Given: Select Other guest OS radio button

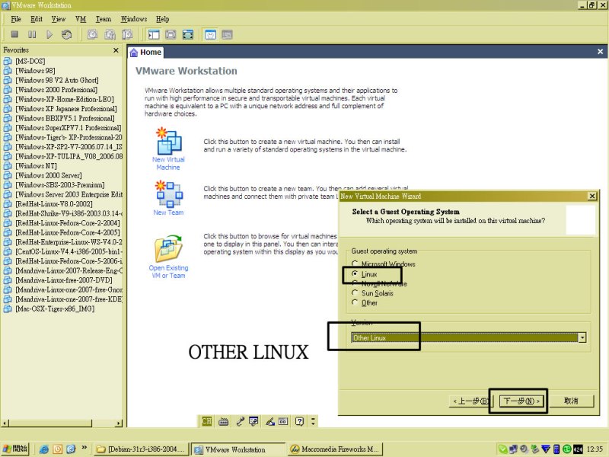Looking at the screenshot, I should pos(354,302).
